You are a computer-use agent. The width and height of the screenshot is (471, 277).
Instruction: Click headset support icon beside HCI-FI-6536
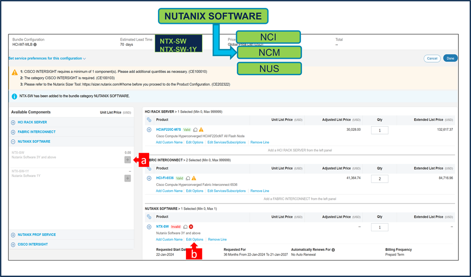coord(188,178)
